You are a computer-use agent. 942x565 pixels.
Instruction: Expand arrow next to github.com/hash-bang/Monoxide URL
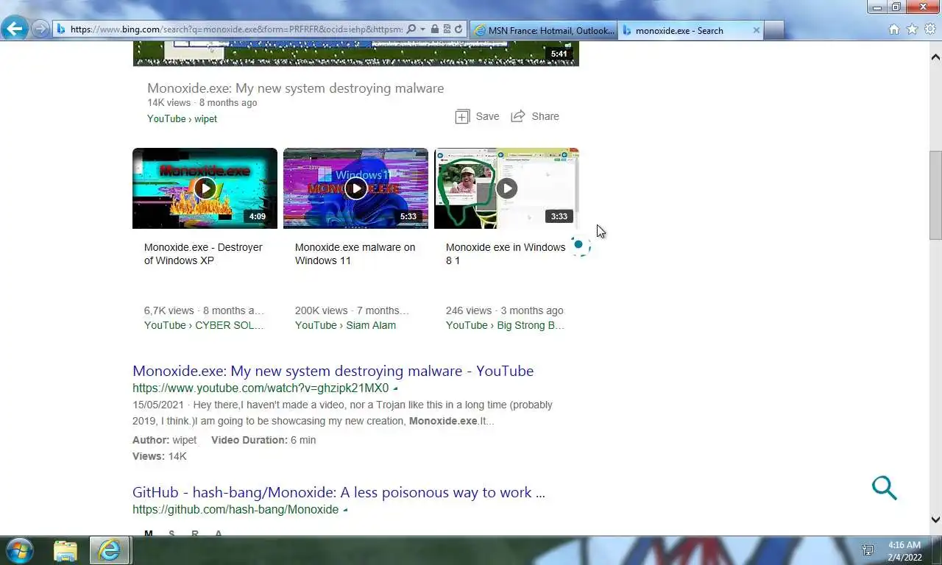[345, 510]
